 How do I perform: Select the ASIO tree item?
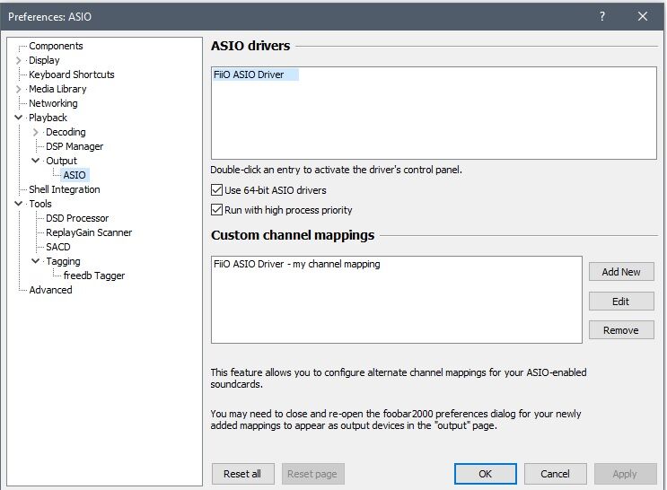[75, 175]
